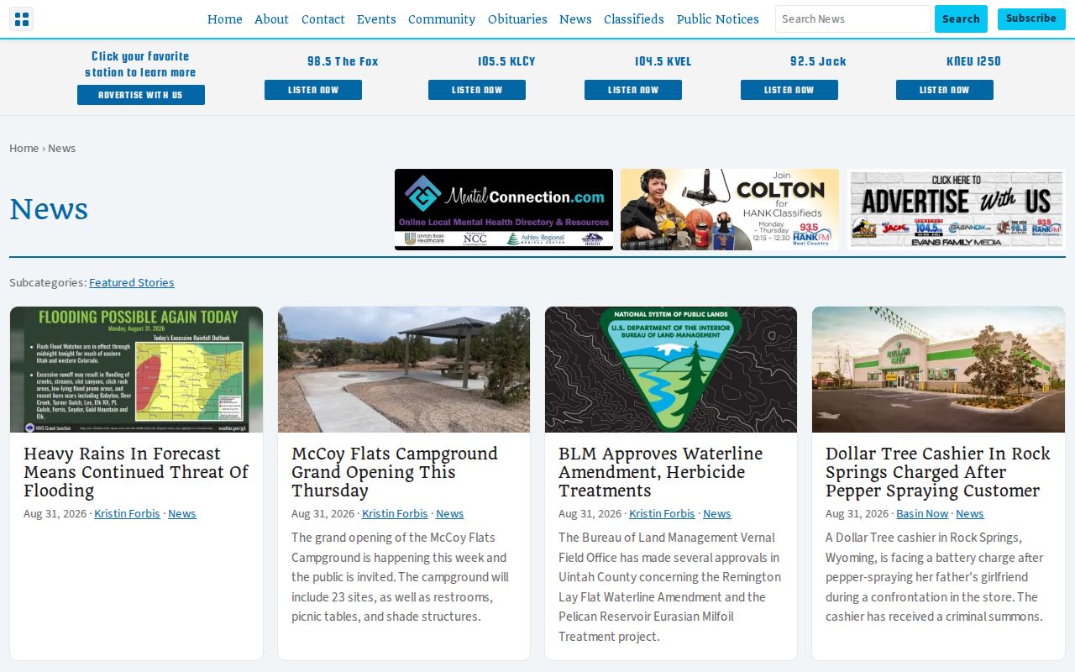The image size is (1075, 672).
Task: Open Click Here to Advertise banner
Action: (957, 209)
